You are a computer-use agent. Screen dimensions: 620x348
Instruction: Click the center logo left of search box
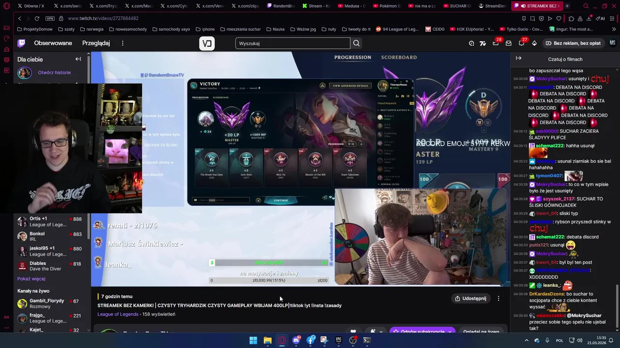click(x=207, y=43)
